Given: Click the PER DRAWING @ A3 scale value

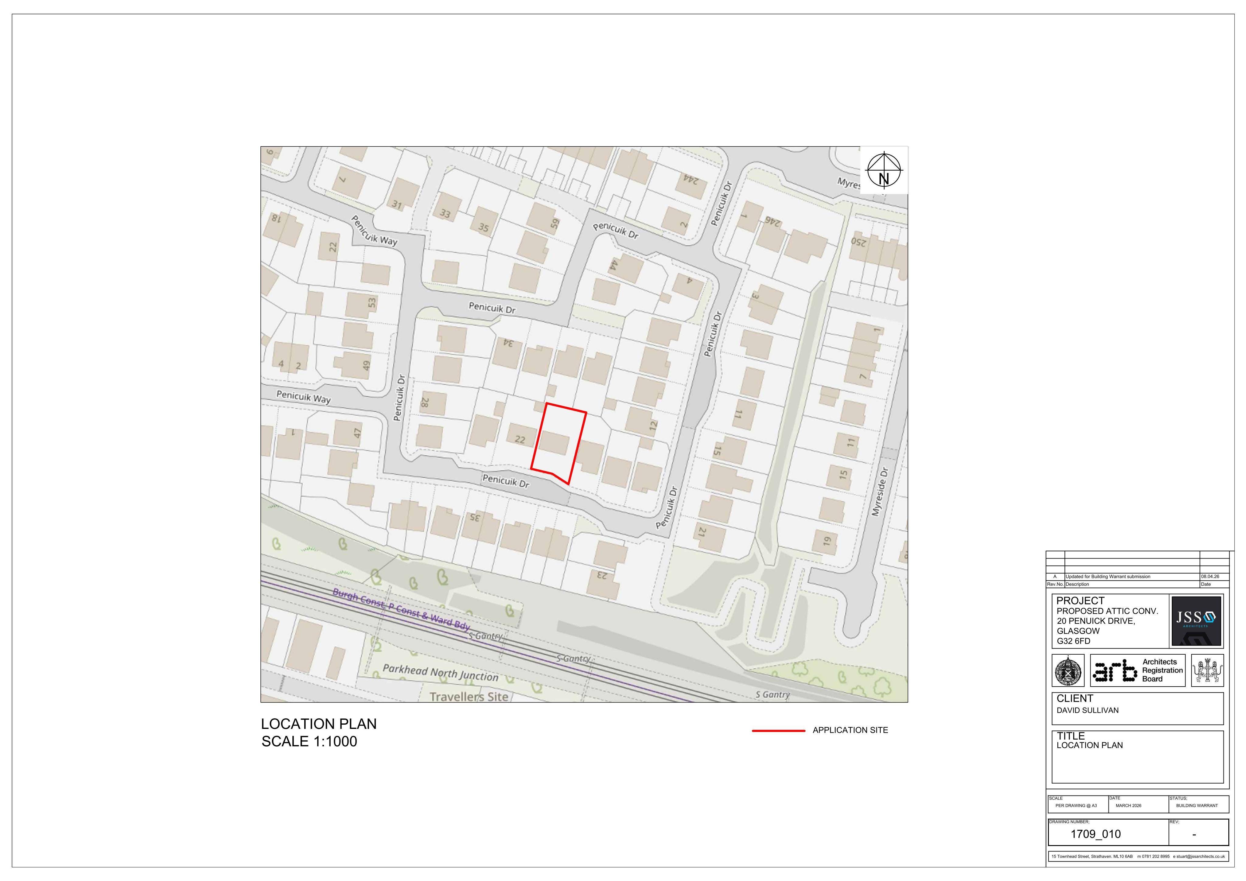Looking at the screenshot, I should coord(1076,806).
